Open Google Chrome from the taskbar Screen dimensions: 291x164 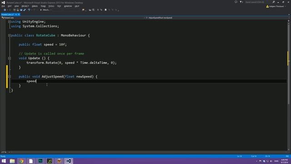pyautogui.click(x=21, y=161)
